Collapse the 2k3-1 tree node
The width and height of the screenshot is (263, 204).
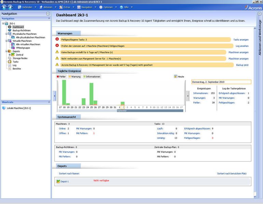coord(3,23)
